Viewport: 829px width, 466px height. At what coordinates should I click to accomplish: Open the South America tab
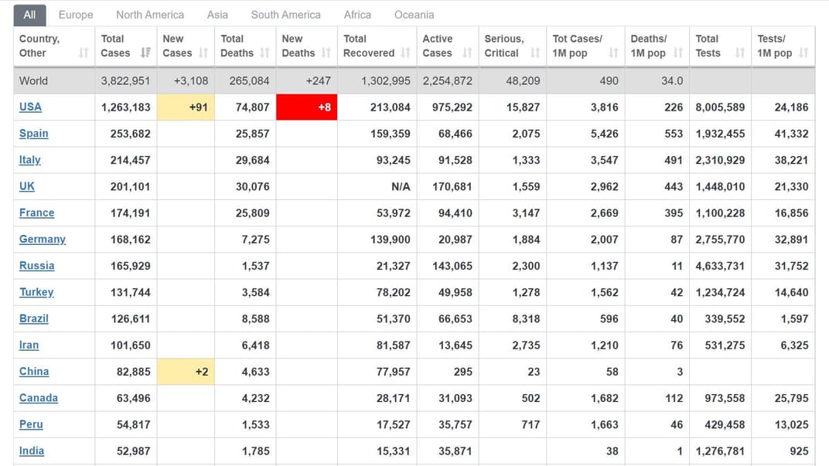pos(285,15)
